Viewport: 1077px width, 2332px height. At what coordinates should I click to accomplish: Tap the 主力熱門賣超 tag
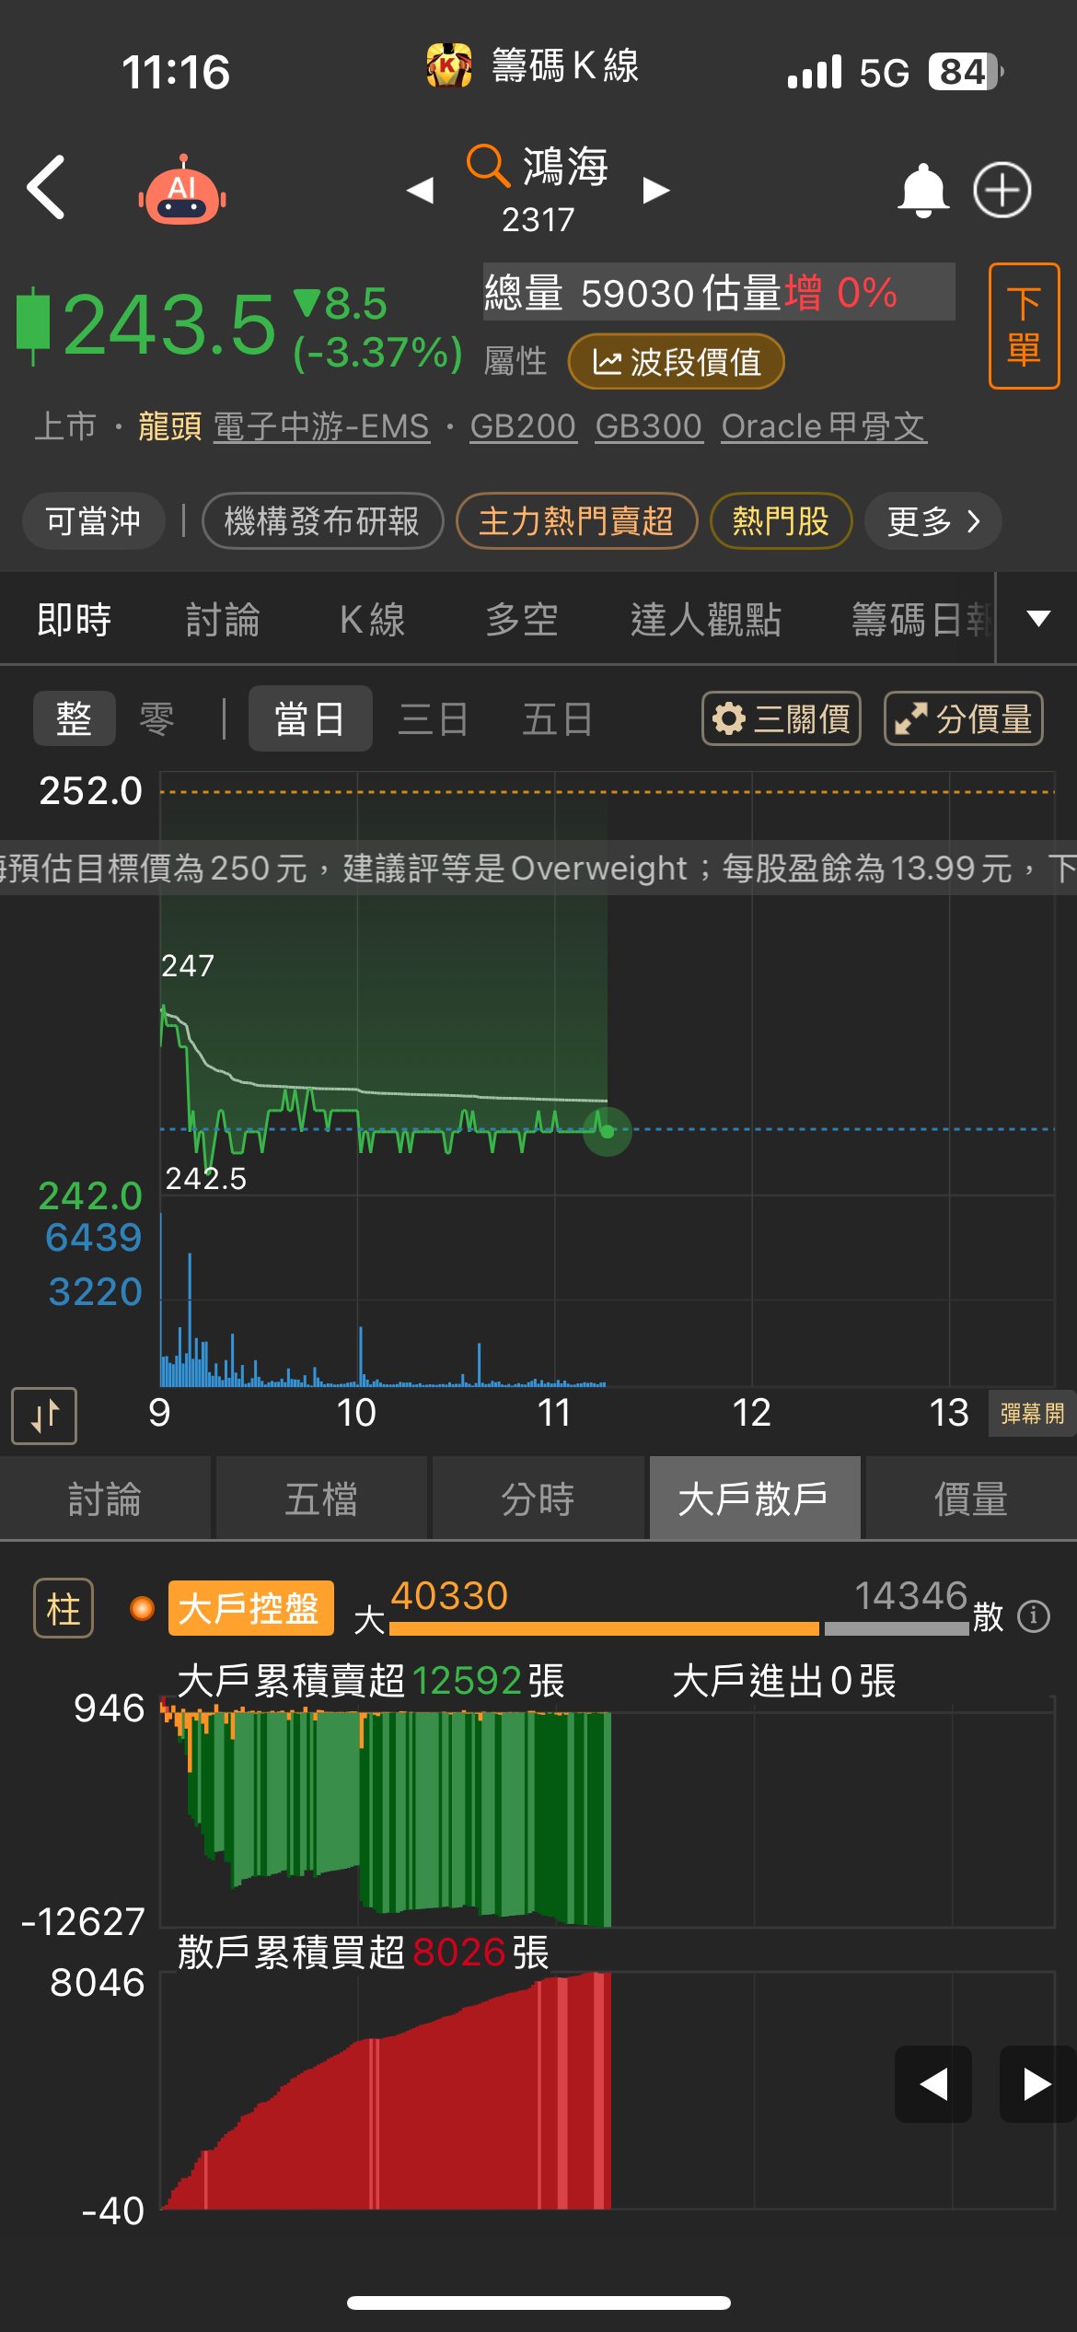tap(576, 521)
